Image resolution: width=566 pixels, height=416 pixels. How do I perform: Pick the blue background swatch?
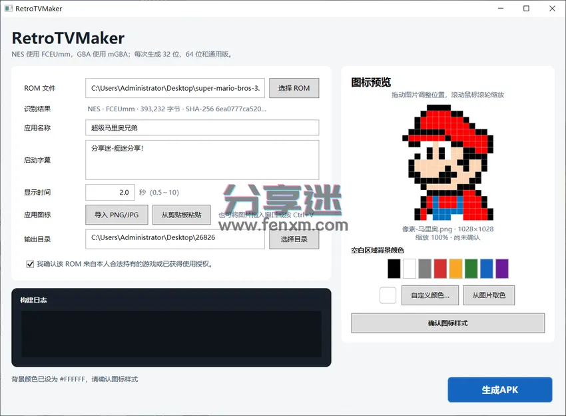tap(487, 269)
